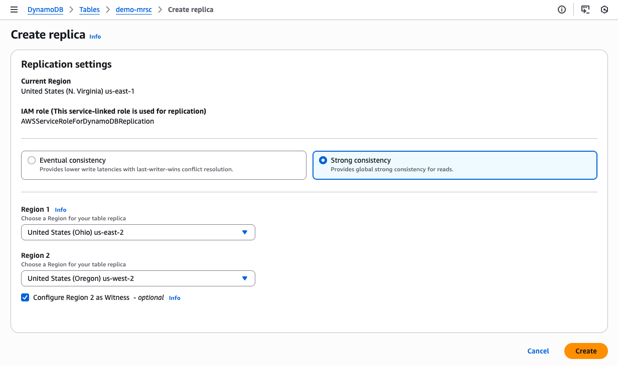Image resolution: width=618 pixels, height=366 pixels.
Task: Cancel replica creation
Action: point(538,351)
